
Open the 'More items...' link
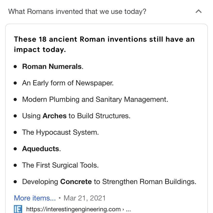tap(35, 198)
